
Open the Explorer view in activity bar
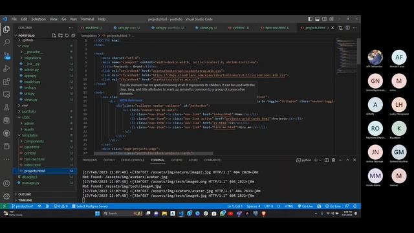click(x=6, y=29)
